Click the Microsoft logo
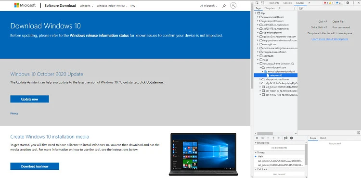Image resolution: width=361 pixels, height=178 pixels. click(x=25, y=5)
